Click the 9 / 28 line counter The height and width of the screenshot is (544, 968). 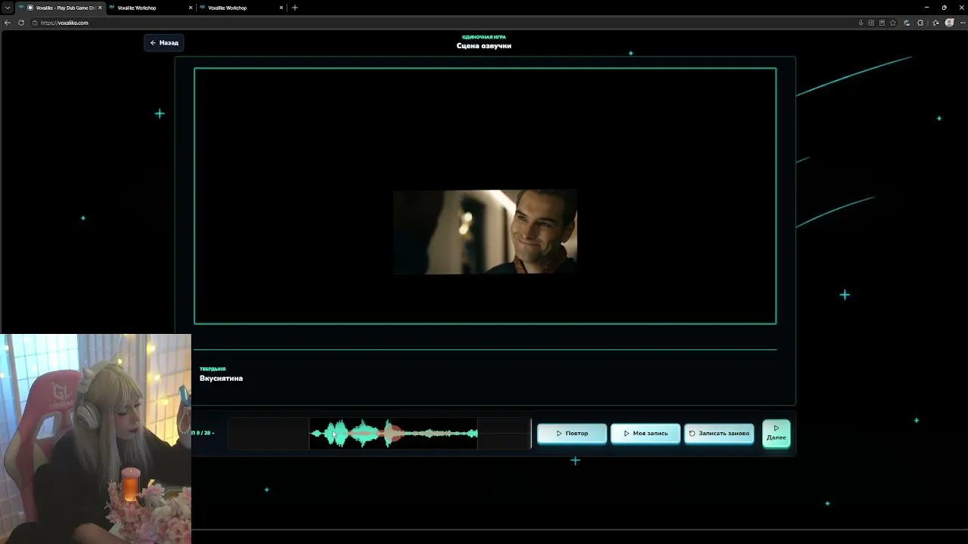click(x=204, y=433)
